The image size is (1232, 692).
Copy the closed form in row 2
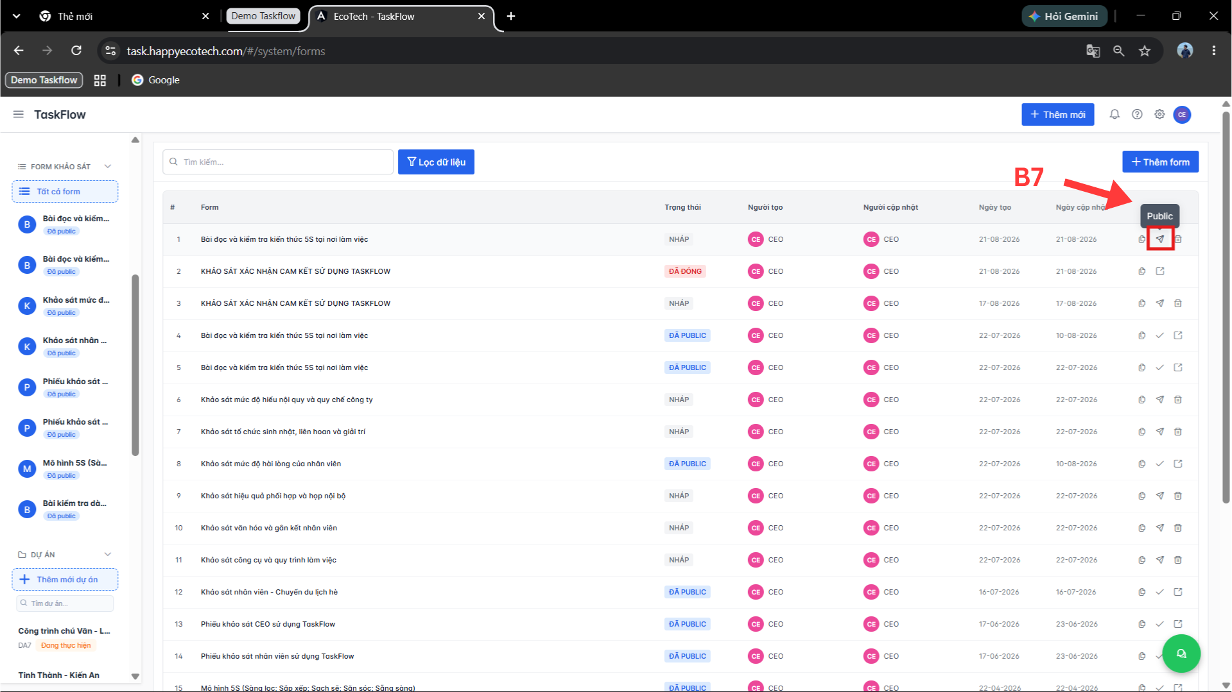[x=1142, y=271]
